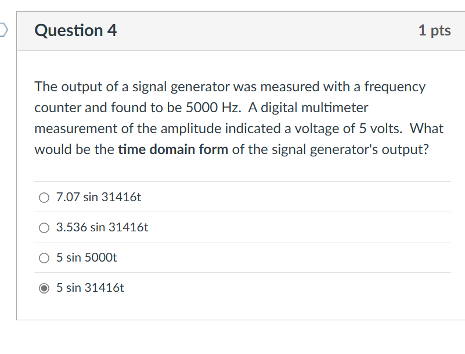
Task: Select the "3.536 sin 31416t" radio button
Action: 44,227
